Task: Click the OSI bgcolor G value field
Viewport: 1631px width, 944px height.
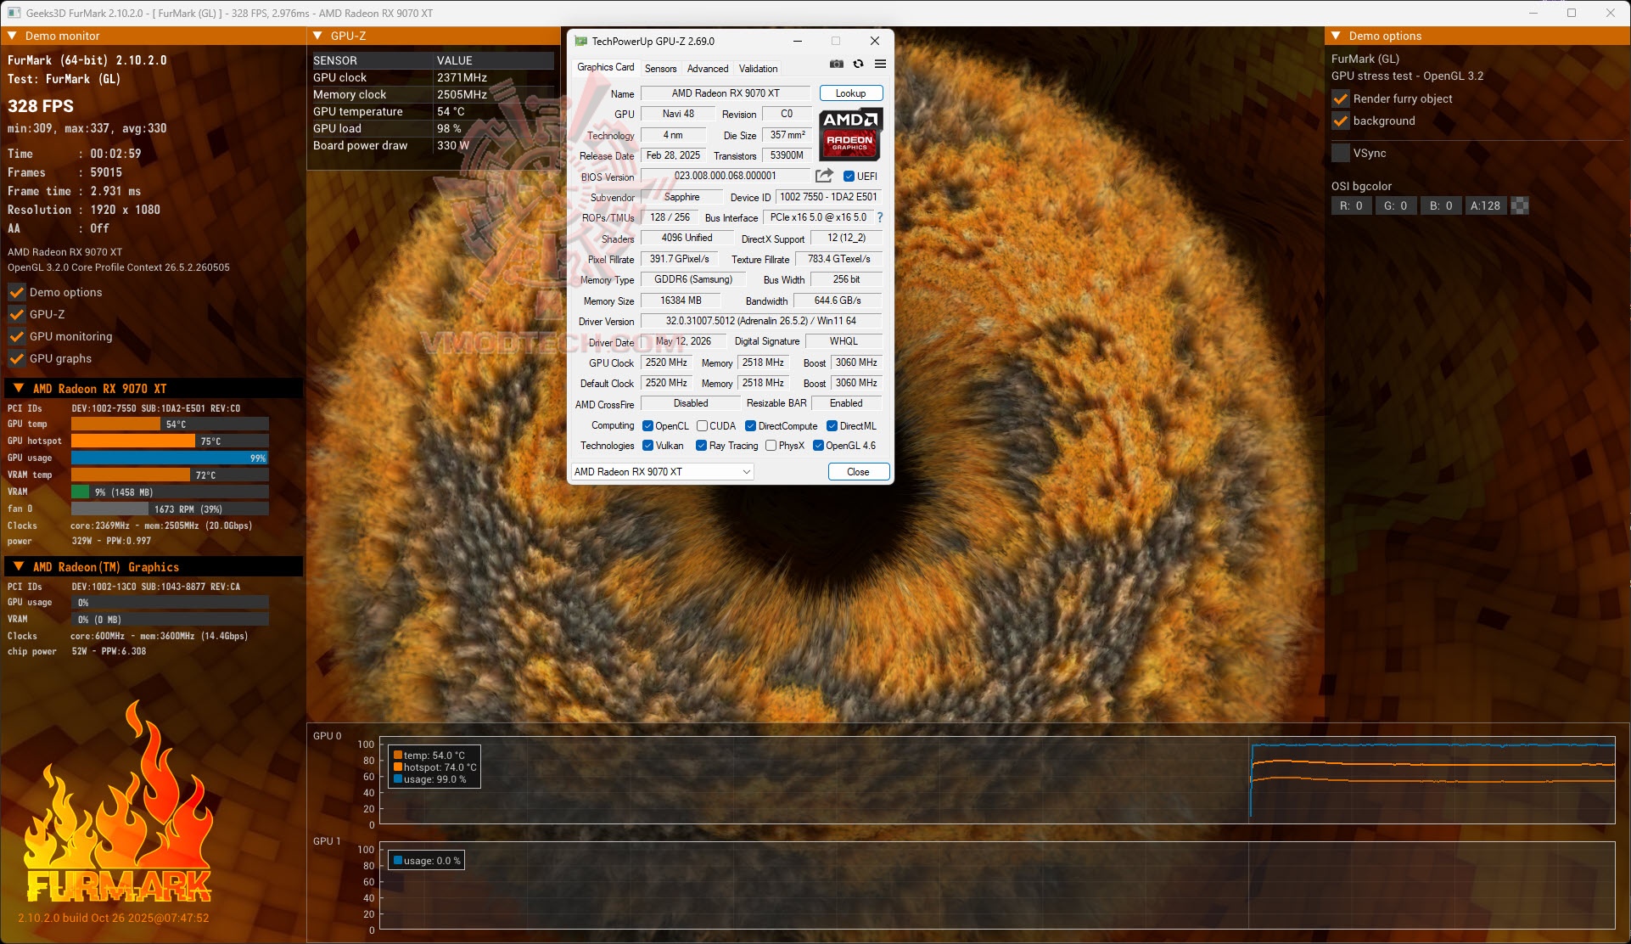Action: pyautogui.click(x=1396, y=205)
